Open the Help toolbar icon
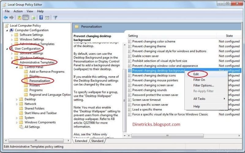 click(41, 17)
